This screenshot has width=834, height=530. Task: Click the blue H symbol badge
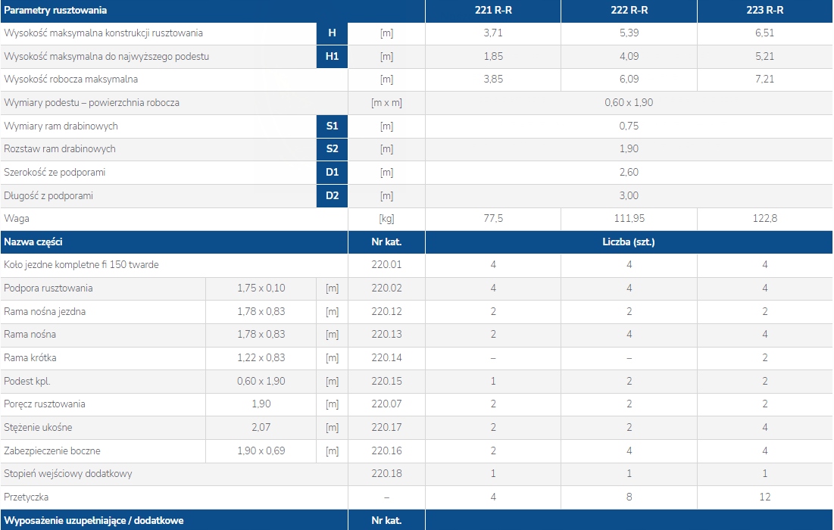(x=332, y=33)
